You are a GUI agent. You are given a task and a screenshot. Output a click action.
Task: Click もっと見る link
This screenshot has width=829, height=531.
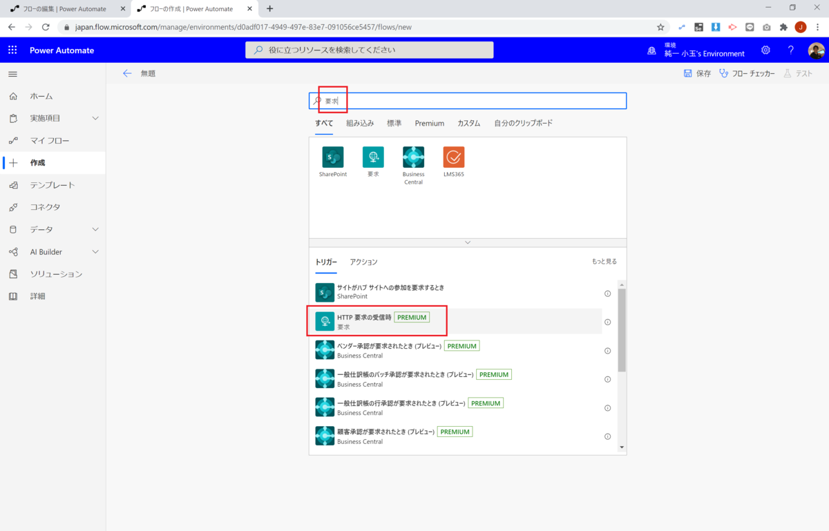click(x=604, y=262)
